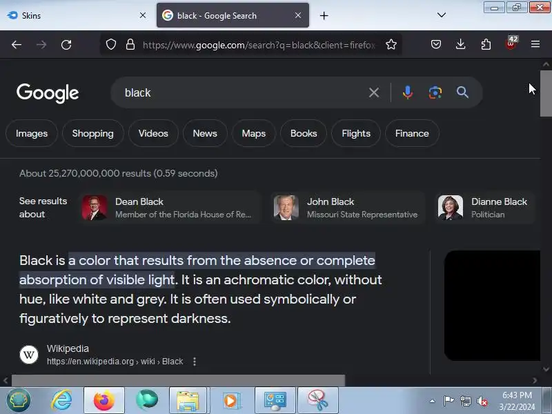Go back with the browser back arrow
Screen dimensions: 552x414
[x=17, y=45]
